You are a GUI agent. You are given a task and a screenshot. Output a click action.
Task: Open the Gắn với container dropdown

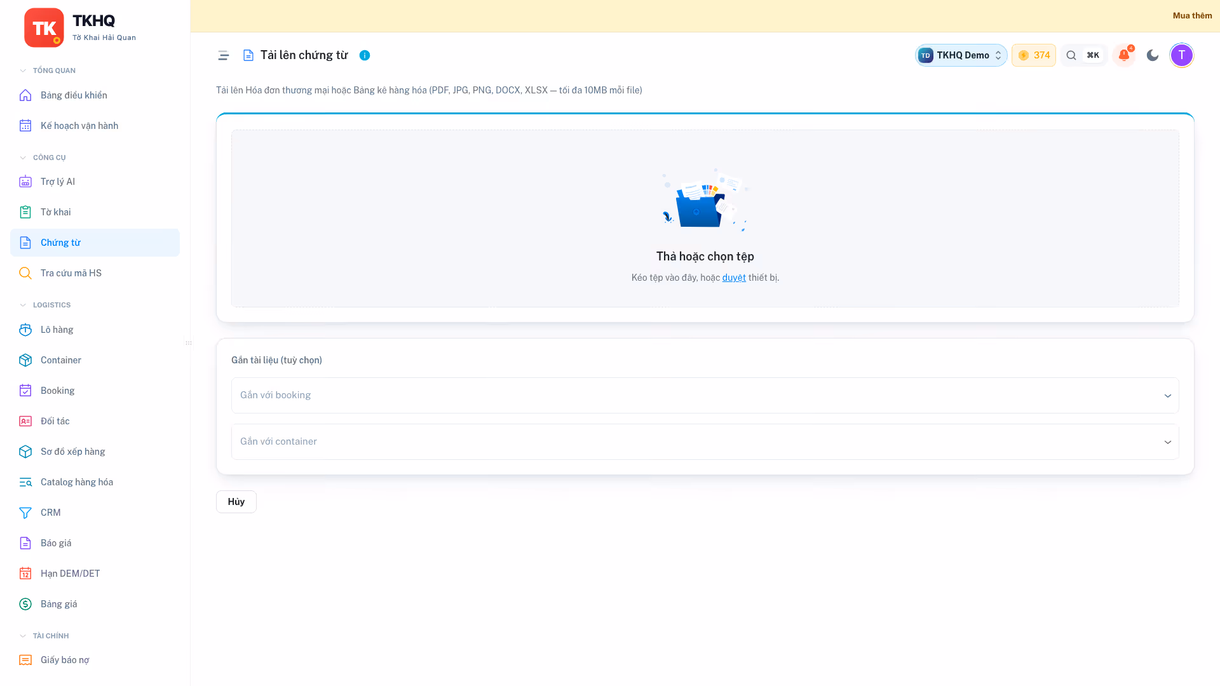(705, 442)
